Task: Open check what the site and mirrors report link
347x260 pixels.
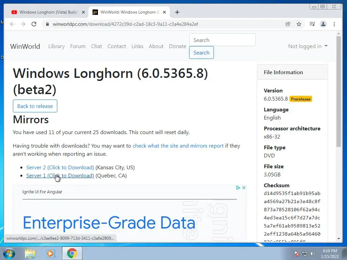Action: [x=178, y=146]
